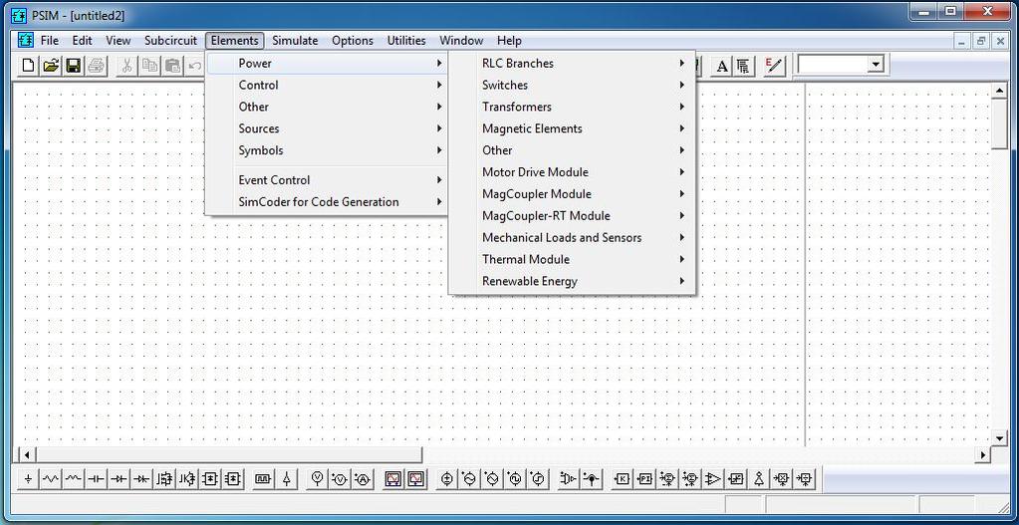Insert the one-channel scope icon

pos(416,479)
